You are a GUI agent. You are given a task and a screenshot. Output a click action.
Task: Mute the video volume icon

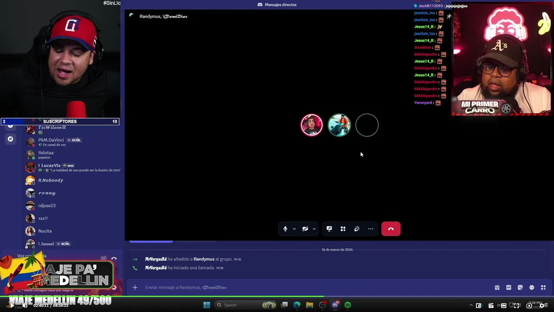pos(25,305)
